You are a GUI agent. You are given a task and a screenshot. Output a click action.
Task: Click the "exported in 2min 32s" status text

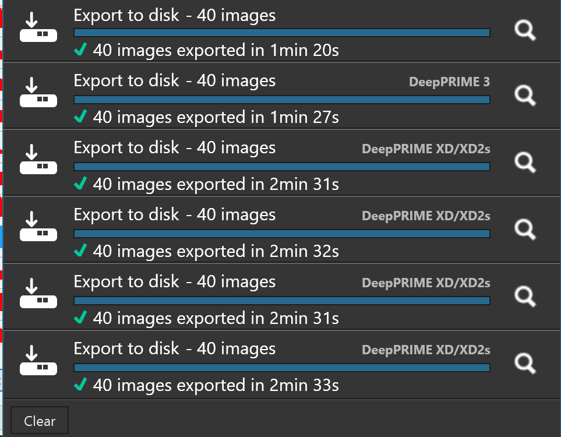216,252
